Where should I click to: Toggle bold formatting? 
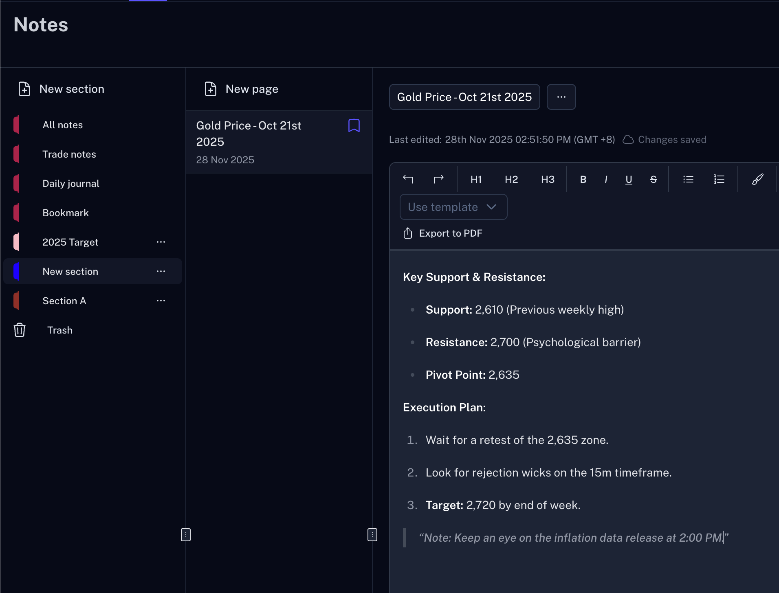(583, 179)
